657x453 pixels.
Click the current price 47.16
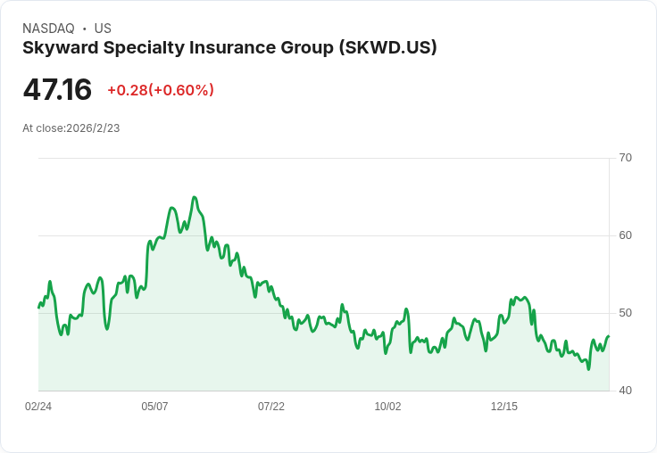tap(57, 90)
